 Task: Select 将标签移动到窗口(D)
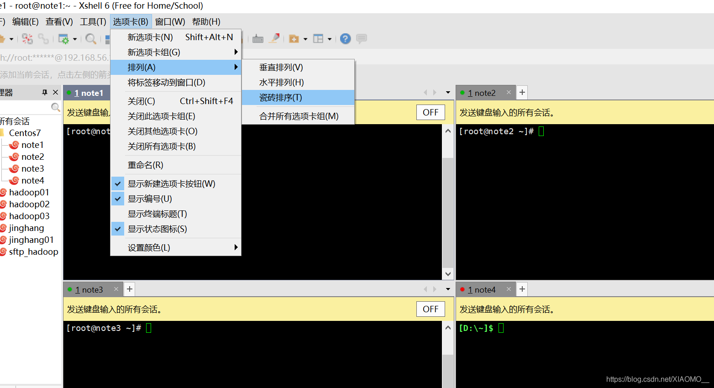click(x=176, y=82)
